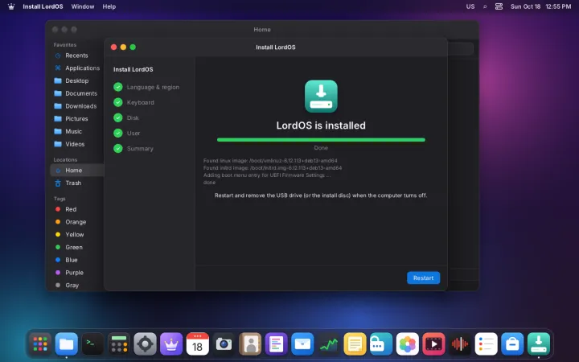The height and width of the screenshot is (362, 579).
Task: Open the Install LordOS menu in menu bar
Action: coord(43,6)
